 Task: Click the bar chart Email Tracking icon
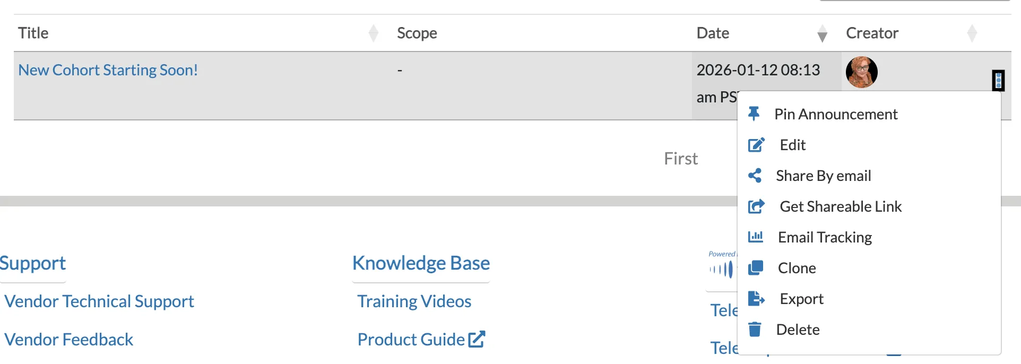pyautogui.click(x=755, y=237)
